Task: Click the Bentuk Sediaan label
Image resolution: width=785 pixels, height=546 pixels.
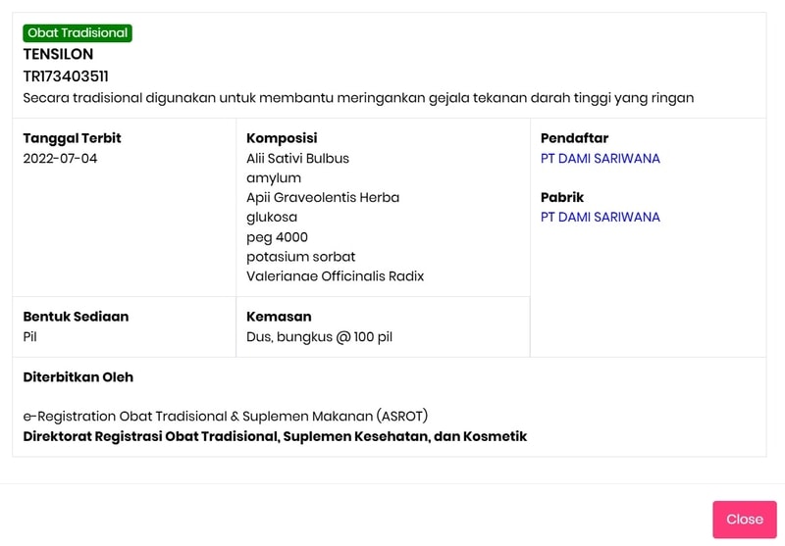Action: coord(76,317)
